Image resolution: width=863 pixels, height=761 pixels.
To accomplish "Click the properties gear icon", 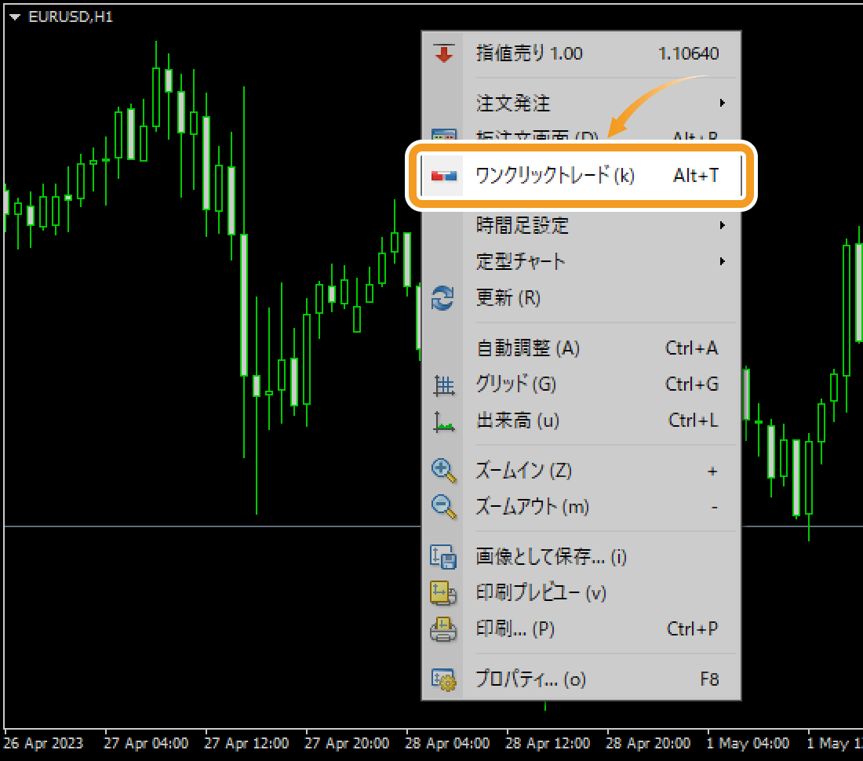I will pos(444,679).
